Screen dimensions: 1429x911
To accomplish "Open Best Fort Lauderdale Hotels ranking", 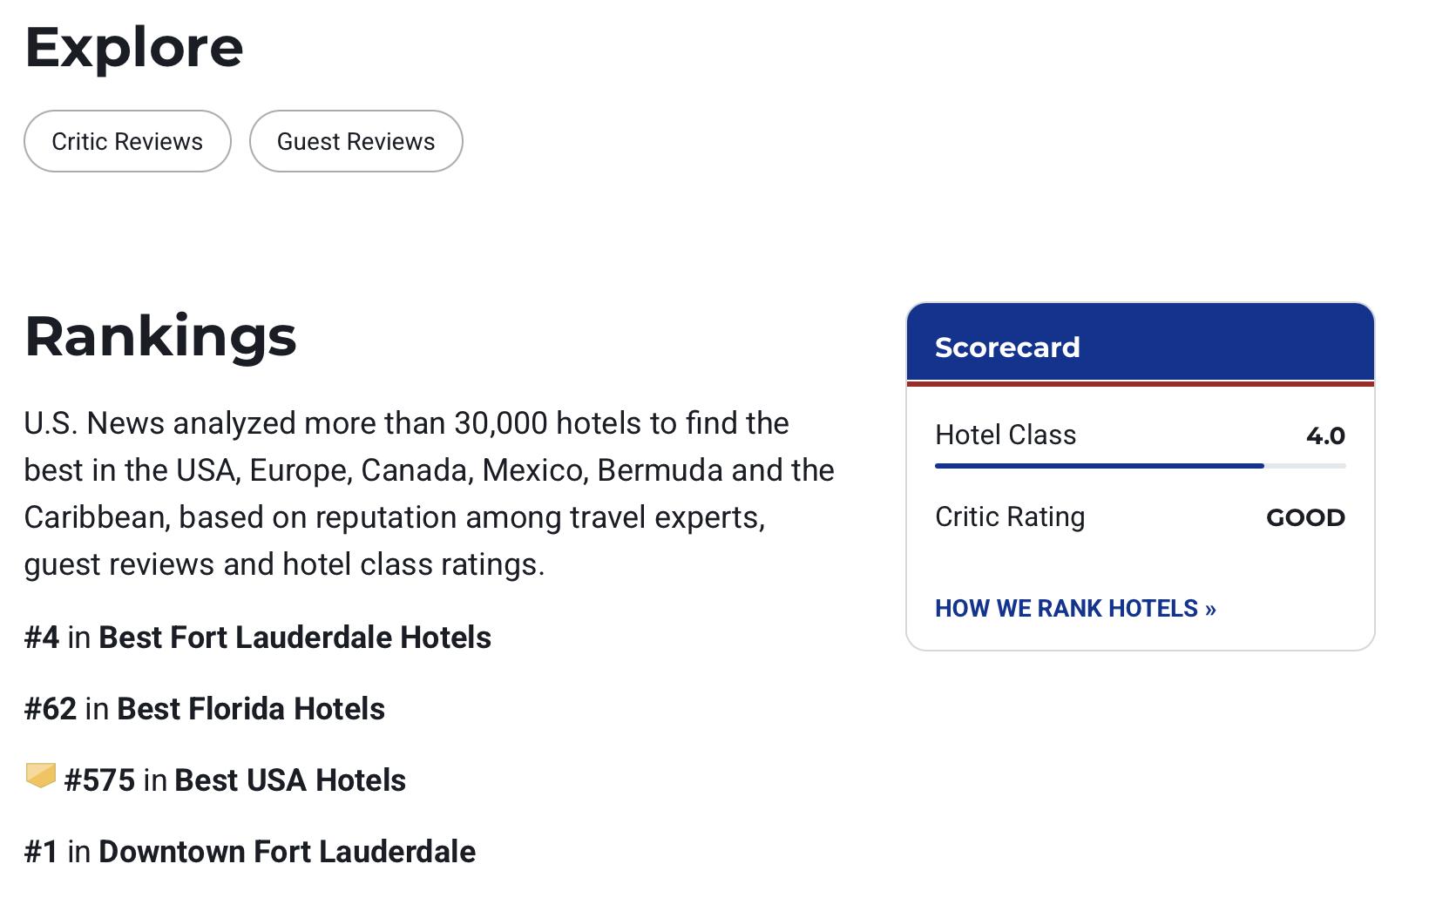I will [295, 638].
